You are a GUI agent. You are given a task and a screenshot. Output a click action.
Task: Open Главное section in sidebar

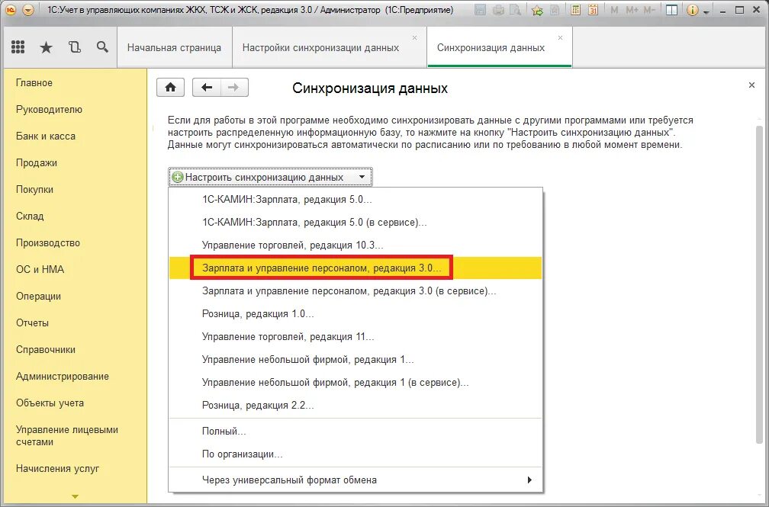pos(34,83)
